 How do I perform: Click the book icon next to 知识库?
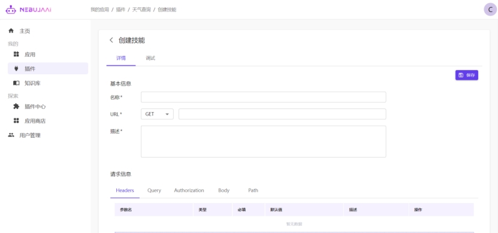coord(16,83)
